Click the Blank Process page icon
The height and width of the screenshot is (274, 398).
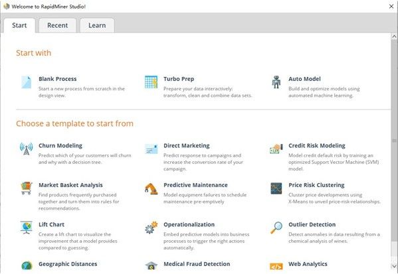click(x=26, y=82)
